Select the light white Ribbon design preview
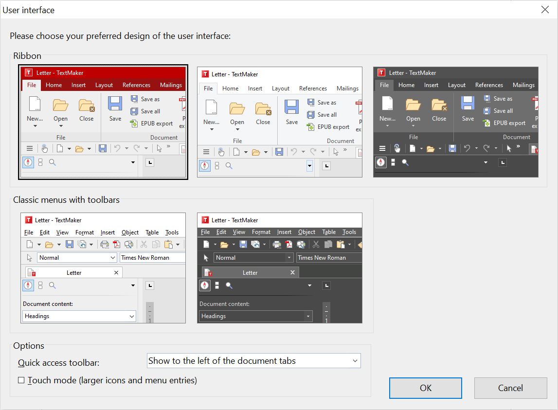This screenshot has width=558, height=410. tap(280, 122)
